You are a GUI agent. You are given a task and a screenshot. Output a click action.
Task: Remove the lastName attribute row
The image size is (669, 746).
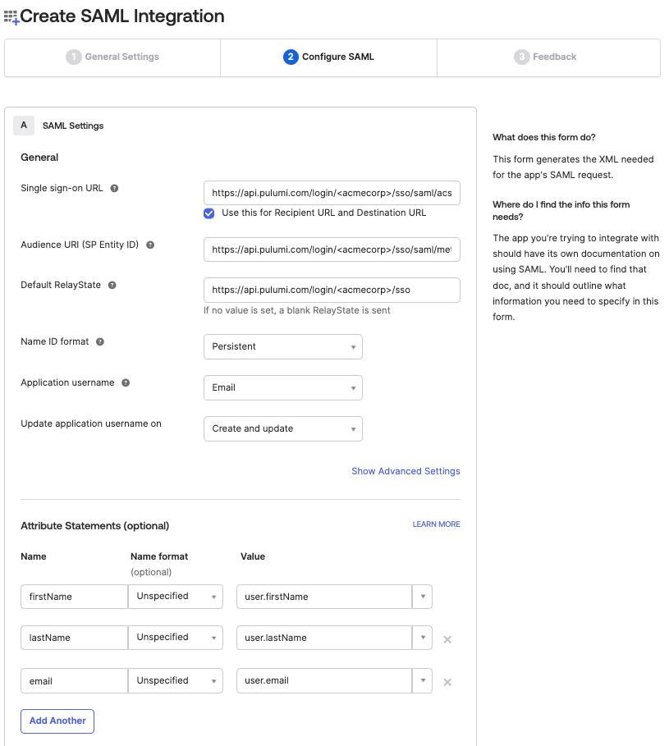tap(447, 639)
